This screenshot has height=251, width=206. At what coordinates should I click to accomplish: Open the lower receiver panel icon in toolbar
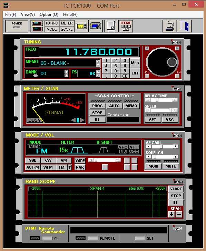coord(37,29)
